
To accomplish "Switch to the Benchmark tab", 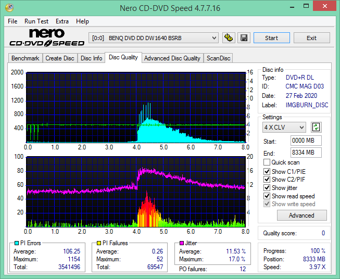I will [26, 58].
